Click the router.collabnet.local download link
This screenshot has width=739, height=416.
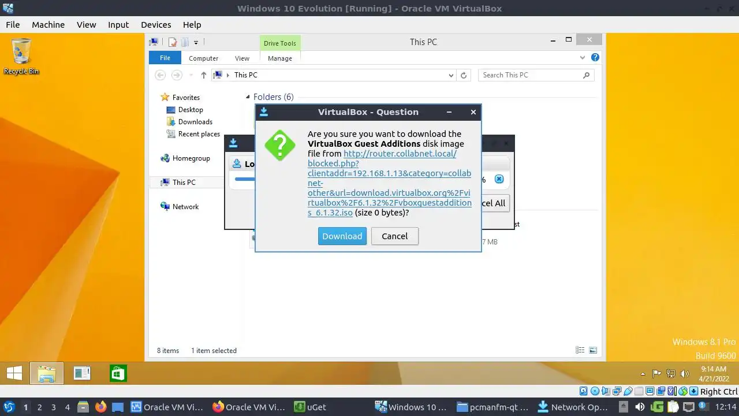390,183
